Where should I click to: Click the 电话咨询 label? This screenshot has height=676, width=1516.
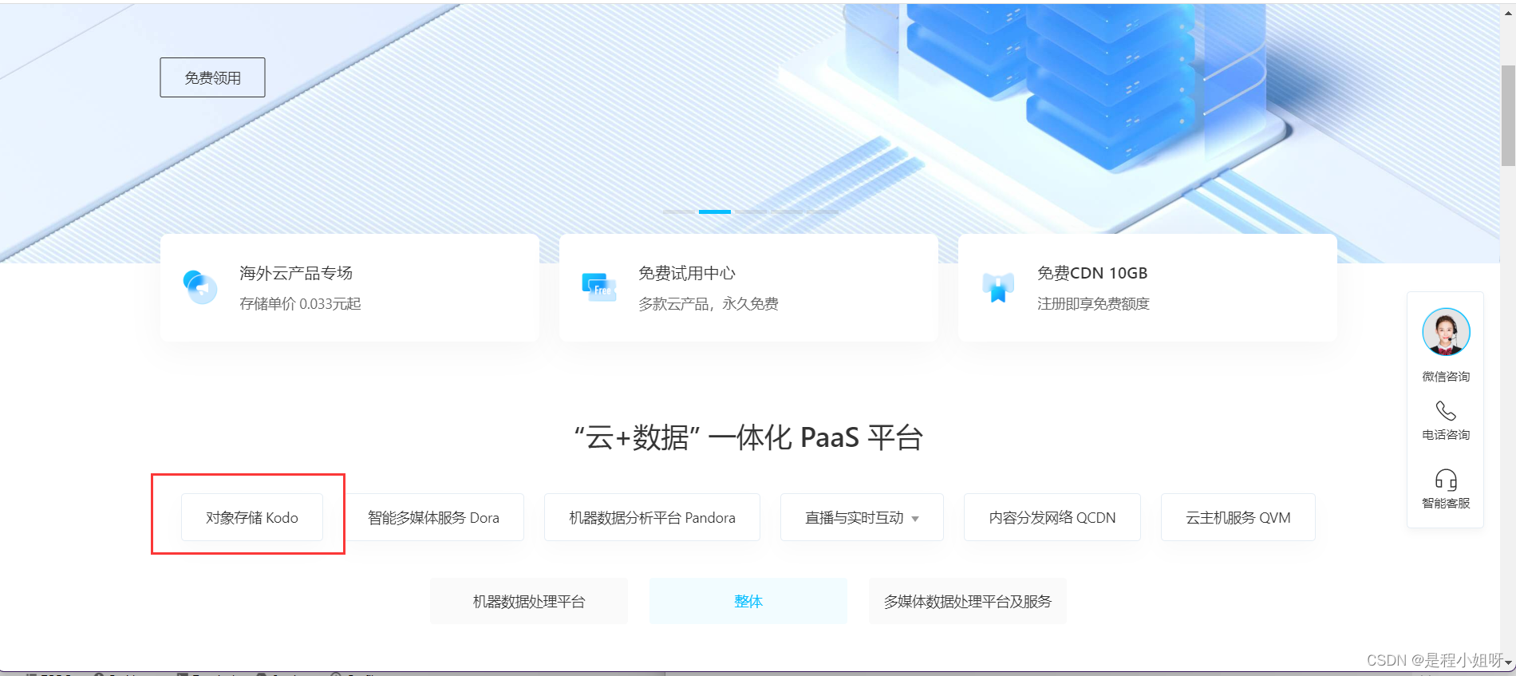1446,434
